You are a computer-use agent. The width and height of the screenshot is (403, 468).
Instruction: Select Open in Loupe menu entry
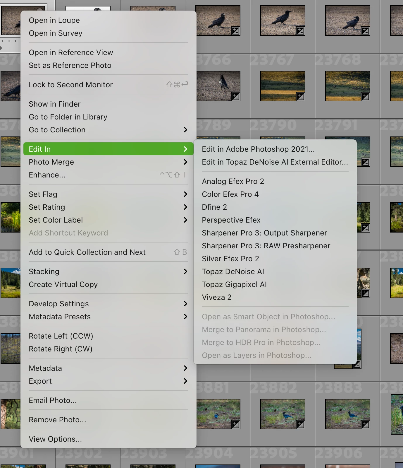[x=108, y=20]
